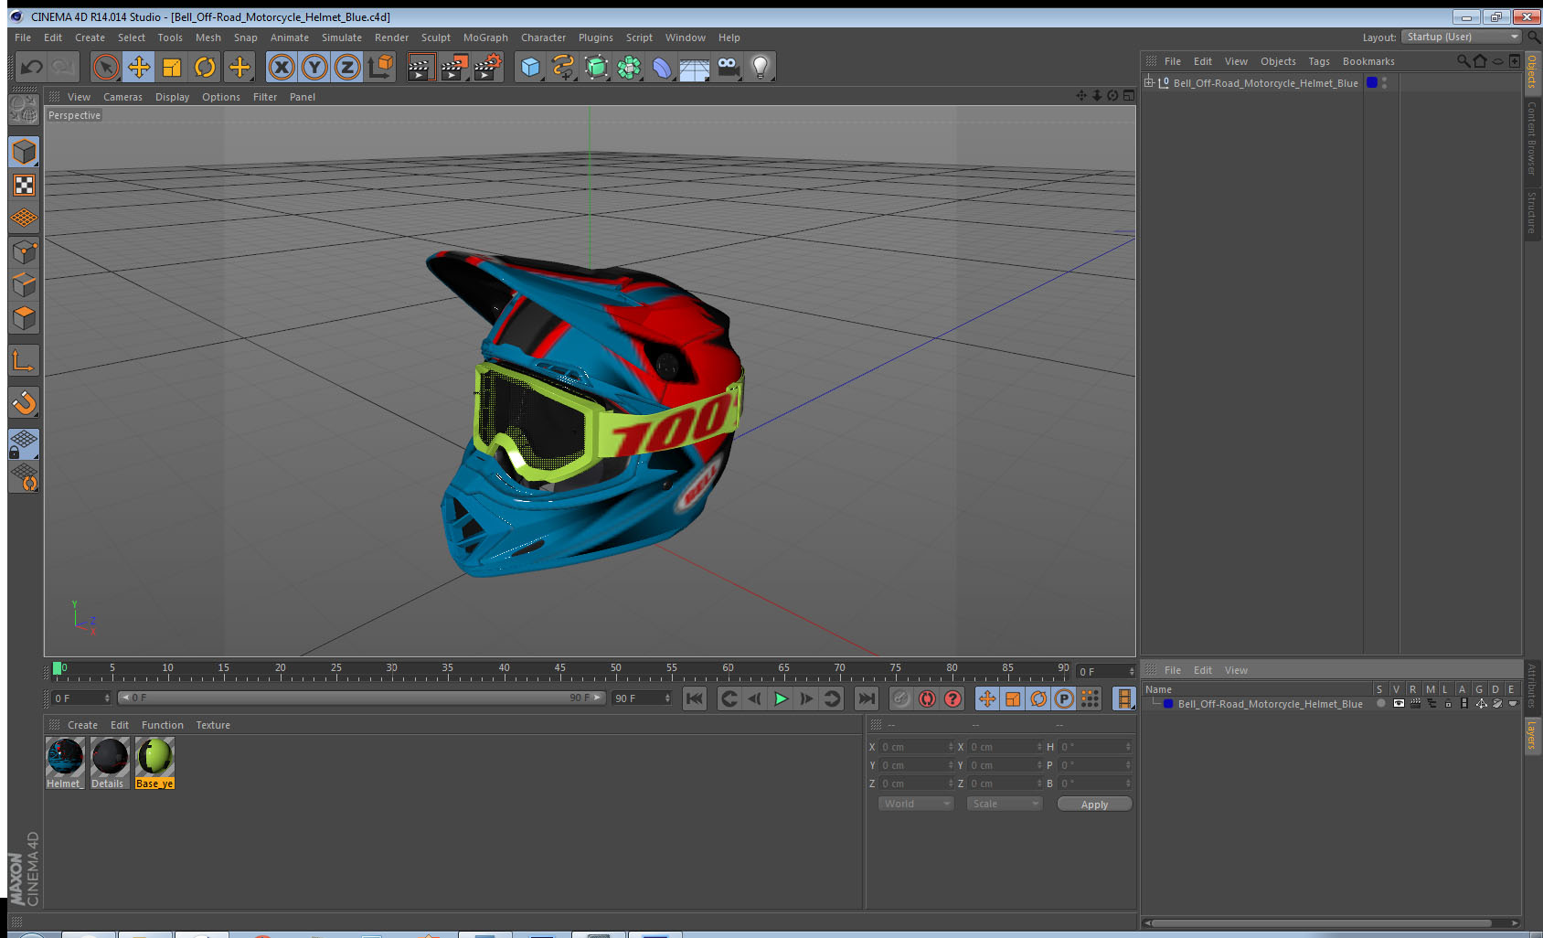This screenshot has height=938, width=1543.
Task: Add a Cube primitive object
Action: click(530, 67)
